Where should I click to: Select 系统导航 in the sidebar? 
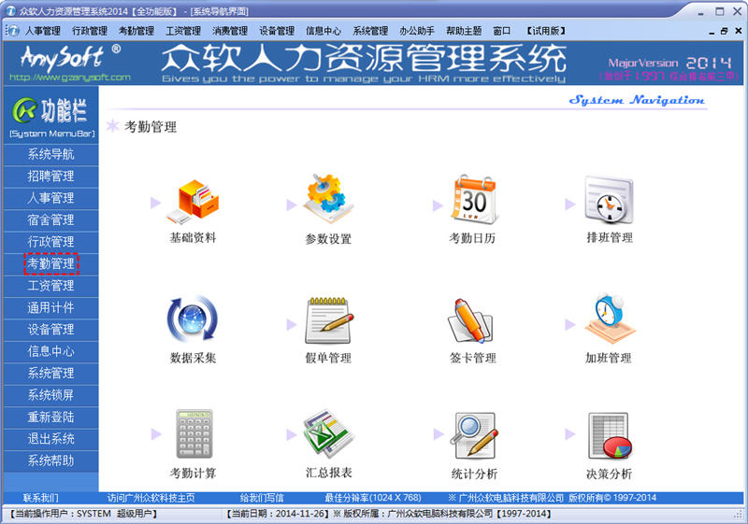50,154
